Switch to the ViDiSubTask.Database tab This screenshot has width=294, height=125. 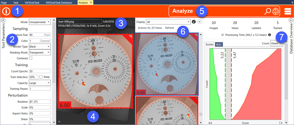tap(61, 2)
